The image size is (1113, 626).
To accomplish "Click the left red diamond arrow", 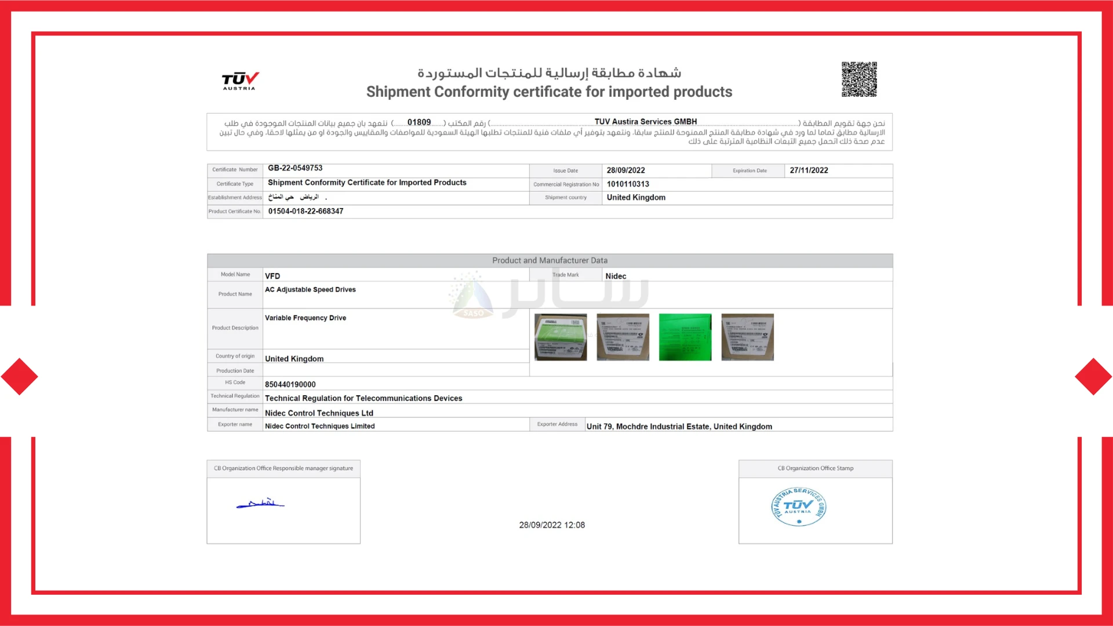I will tap(20, 377).
